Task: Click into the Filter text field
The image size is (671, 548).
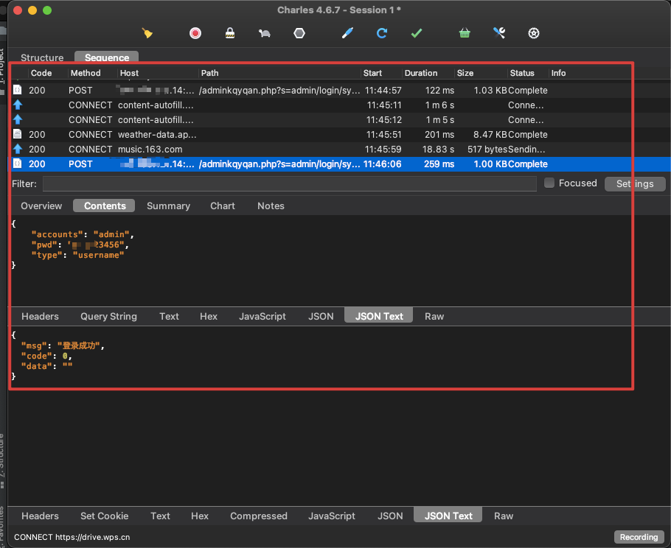Action: coord(289,184)
